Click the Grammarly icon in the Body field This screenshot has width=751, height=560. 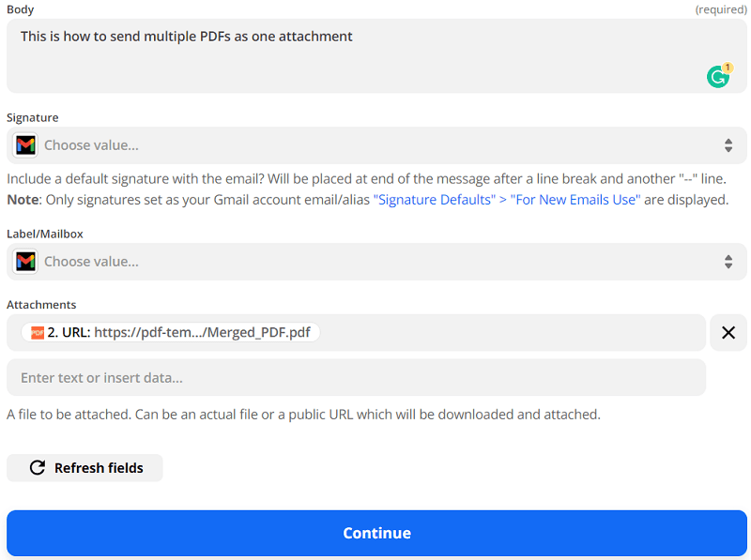[x=717, y=77]
